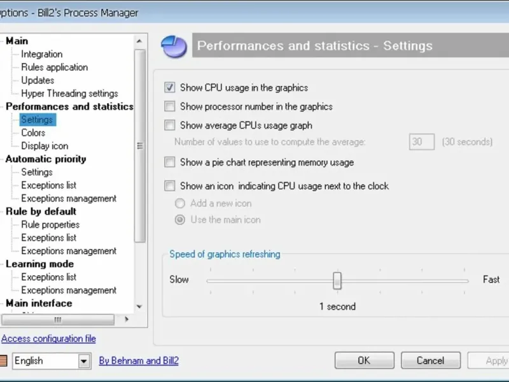The height and width of the screenshot is (382, 509).
Task: Click the Fast label of the slider
Action: click(491, 279)
